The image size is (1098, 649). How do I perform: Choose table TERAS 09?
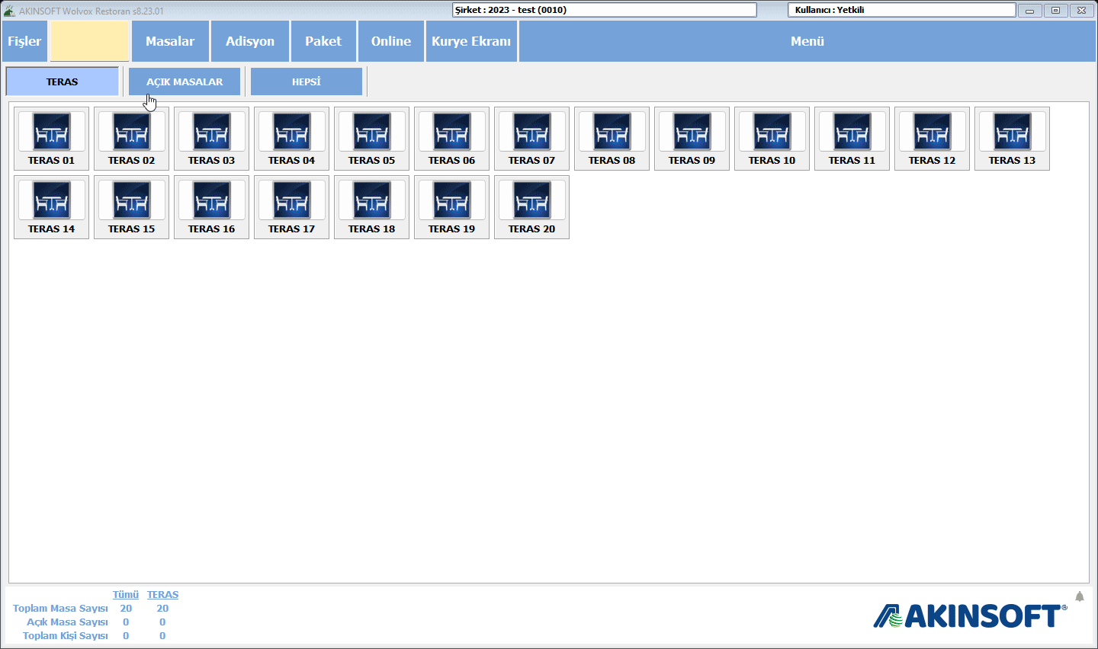coord(692,139)
